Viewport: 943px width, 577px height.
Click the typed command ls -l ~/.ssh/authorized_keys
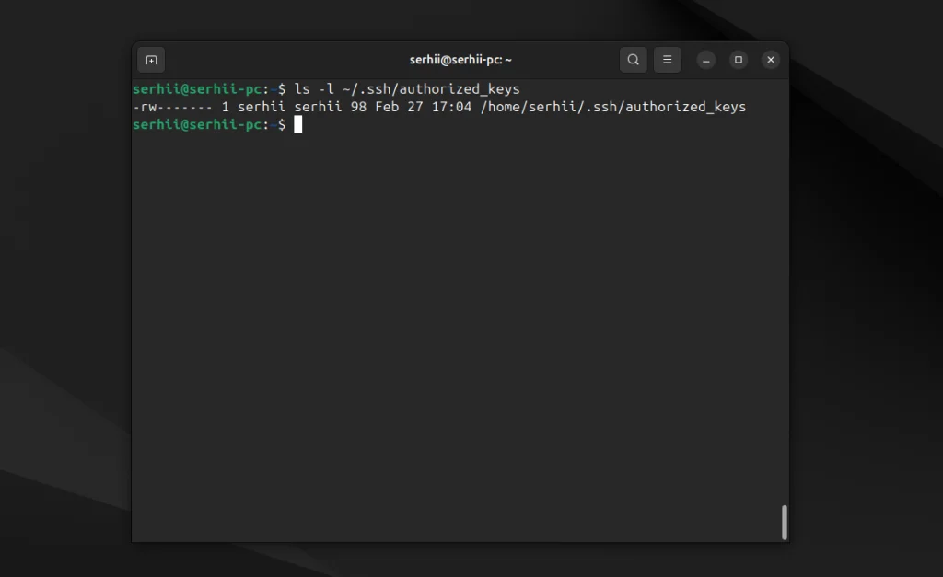406,89
